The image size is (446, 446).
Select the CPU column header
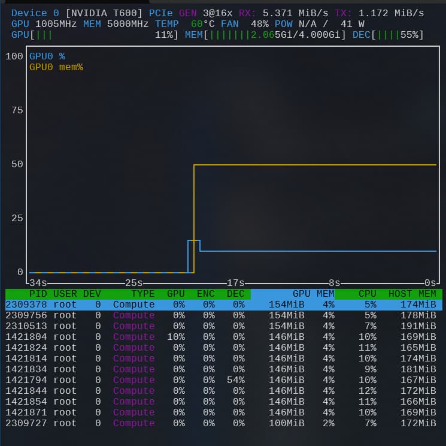pos(366,294)
